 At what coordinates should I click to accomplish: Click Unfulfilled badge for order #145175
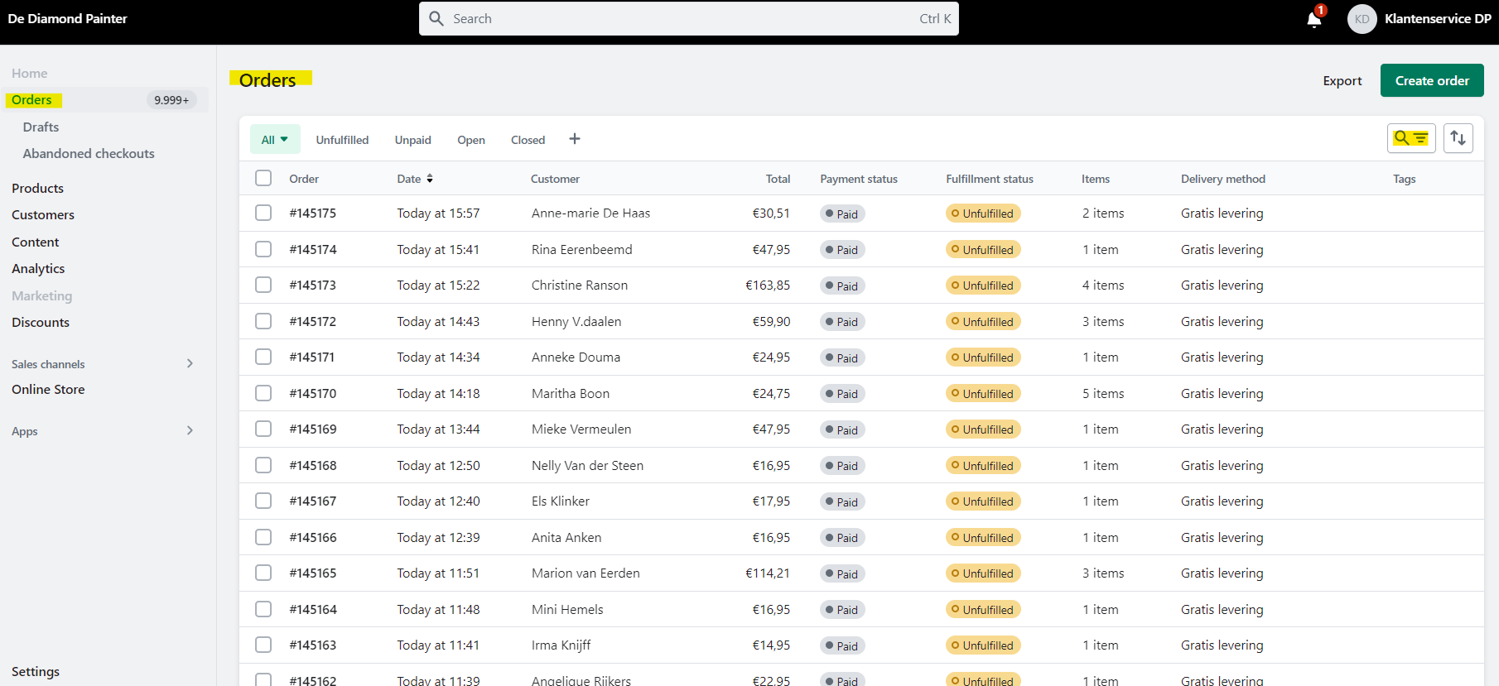click(982, 213)
